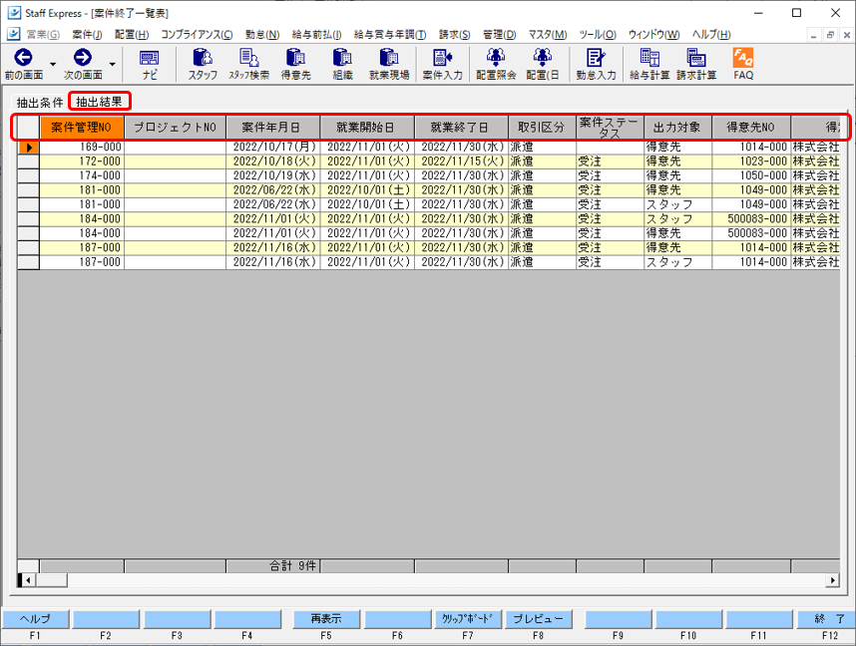
Task: Click the horizontal scrollbar thumb
Action: 51,580
